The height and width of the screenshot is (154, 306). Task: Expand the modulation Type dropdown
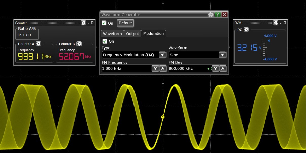(162, 55)
